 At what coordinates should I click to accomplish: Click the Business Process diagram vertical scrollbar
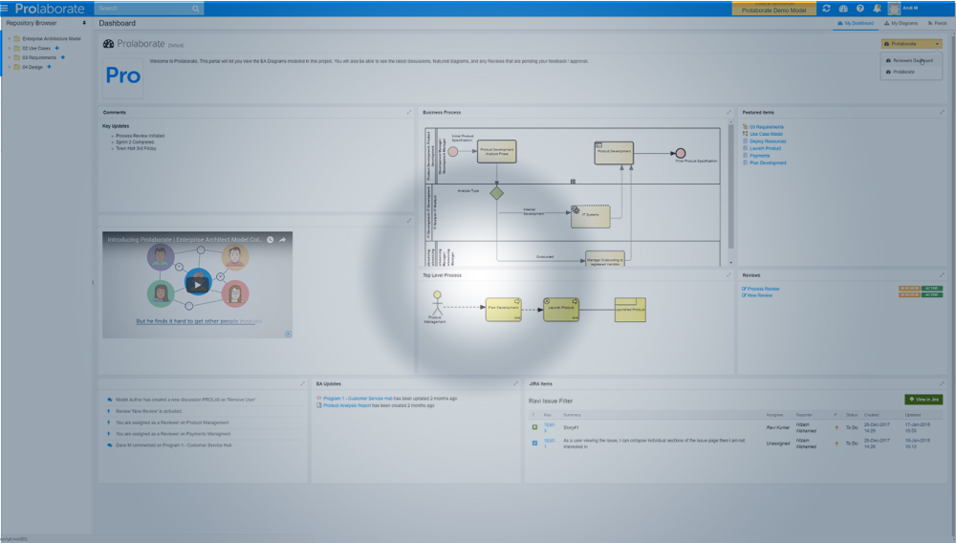tap(731, 192)
